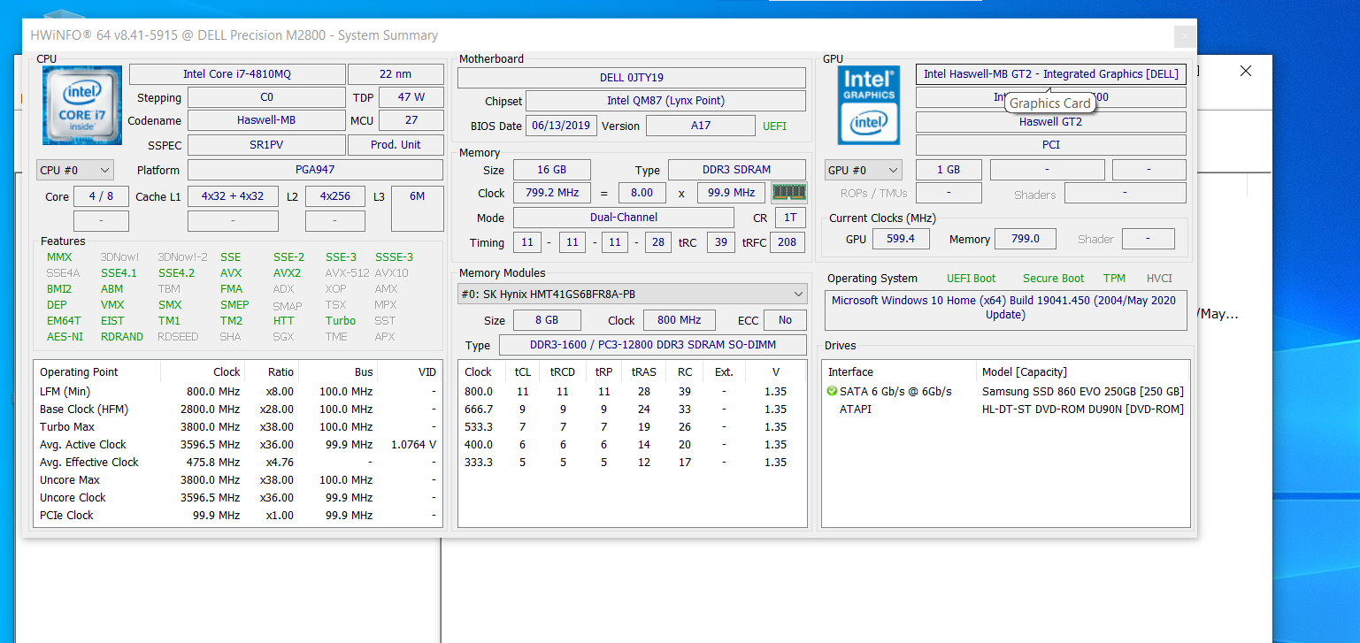Select the Base Clock (HFM) row
This screenshot has height=643, width=1360.
238,409
